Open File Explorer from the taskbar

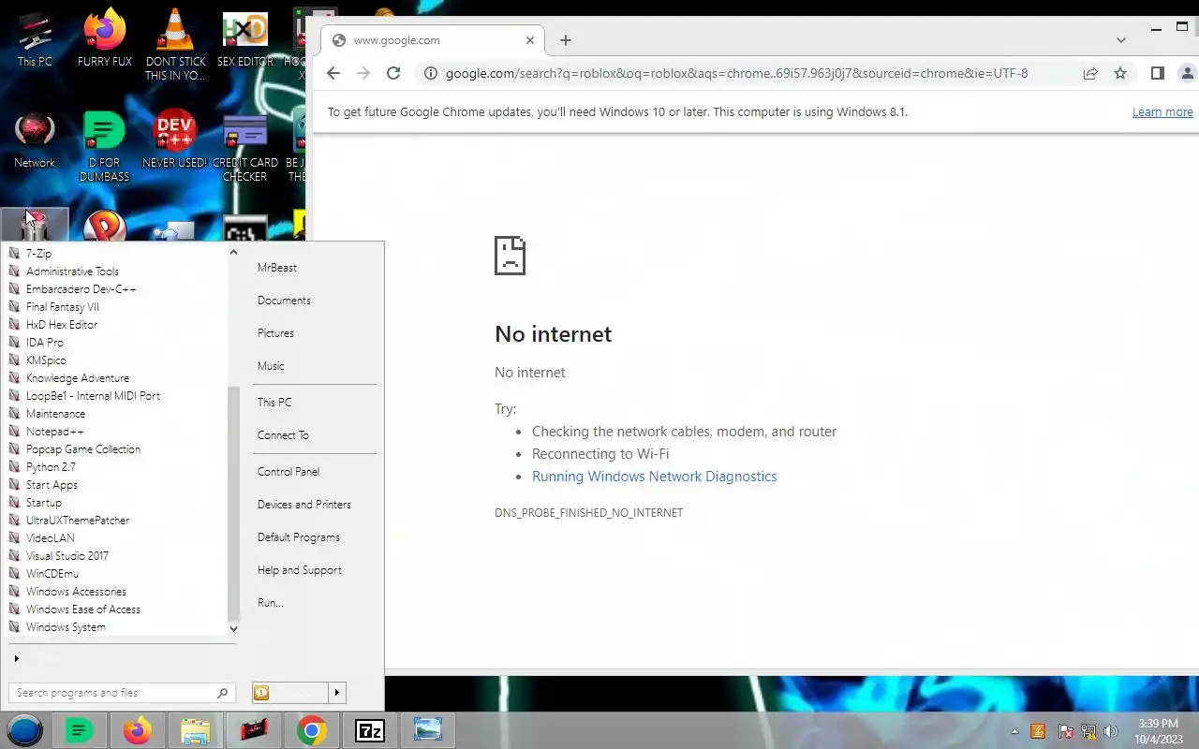tap(195, 730)
